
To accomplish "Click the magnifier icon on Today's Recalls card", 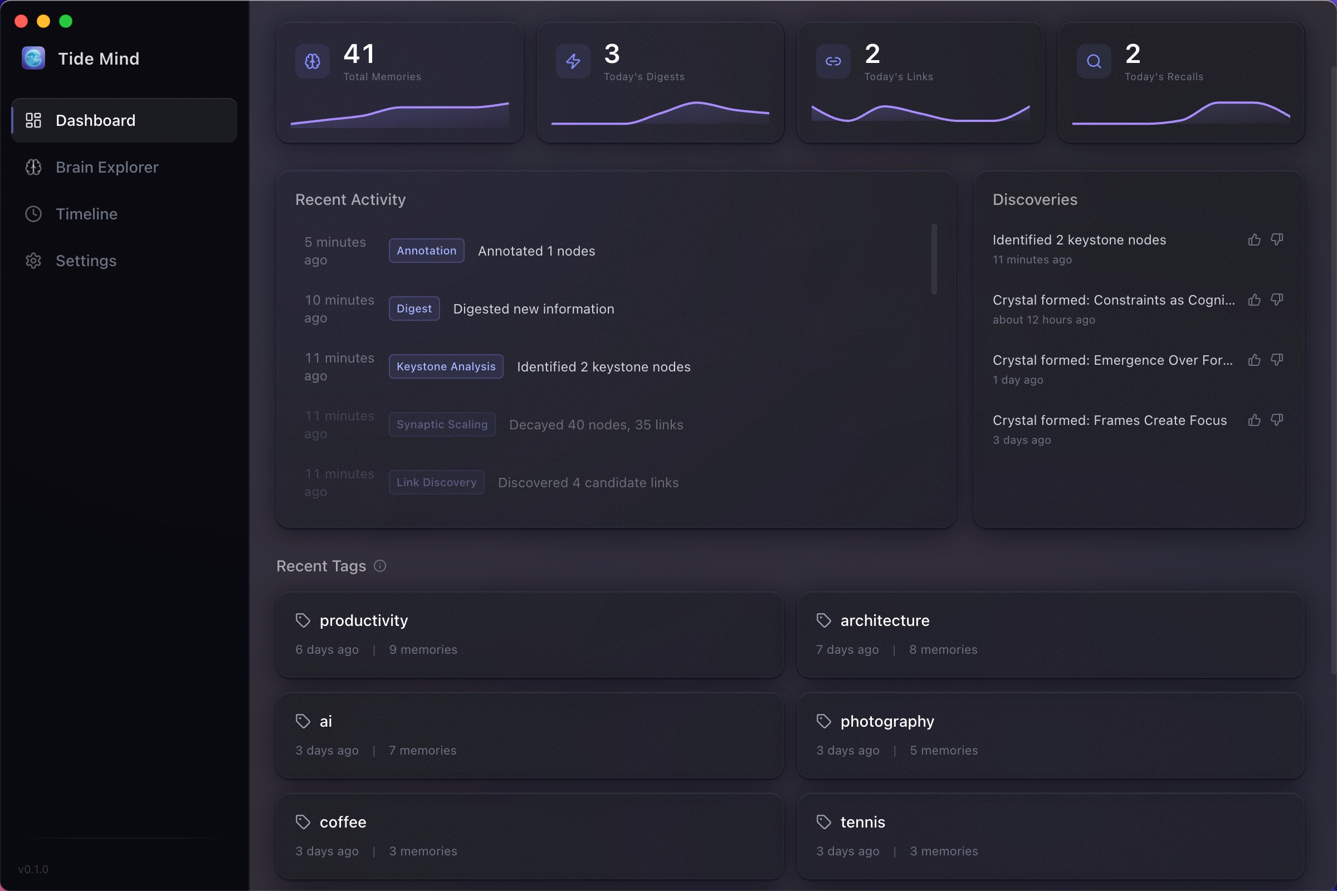I will click(x=1092, y=61).
